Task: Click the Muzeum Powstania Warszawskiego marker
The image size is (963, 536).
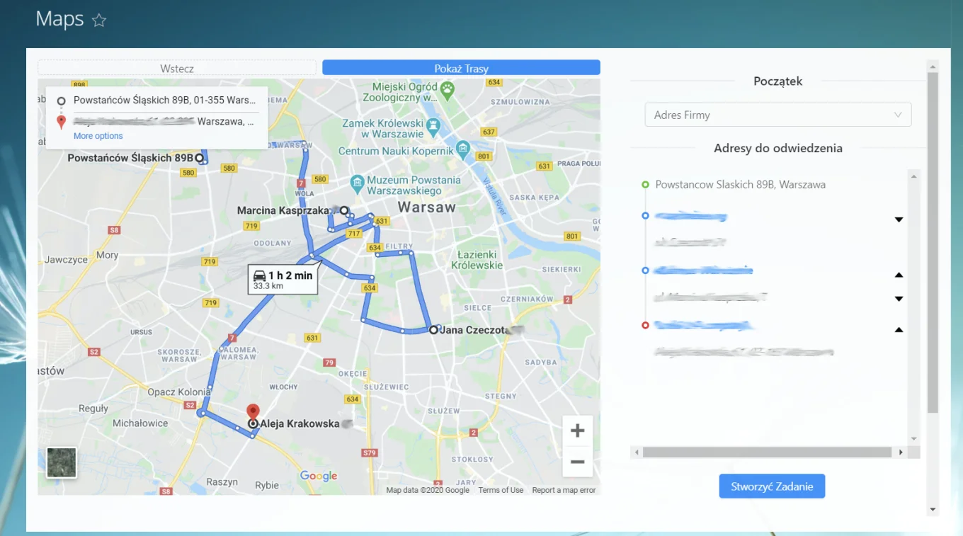Action: 357,181
